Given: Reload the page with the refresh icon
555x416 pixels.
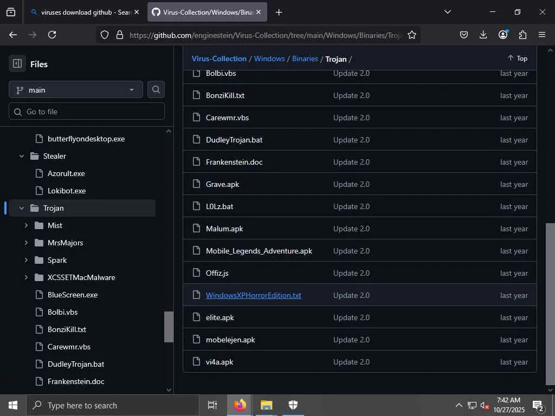Looking at the screenshot, I should tap(52, 35).
